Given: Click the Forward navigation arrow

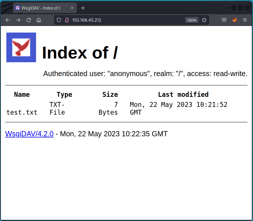Looking at the screenshot, I should point(18,20).
